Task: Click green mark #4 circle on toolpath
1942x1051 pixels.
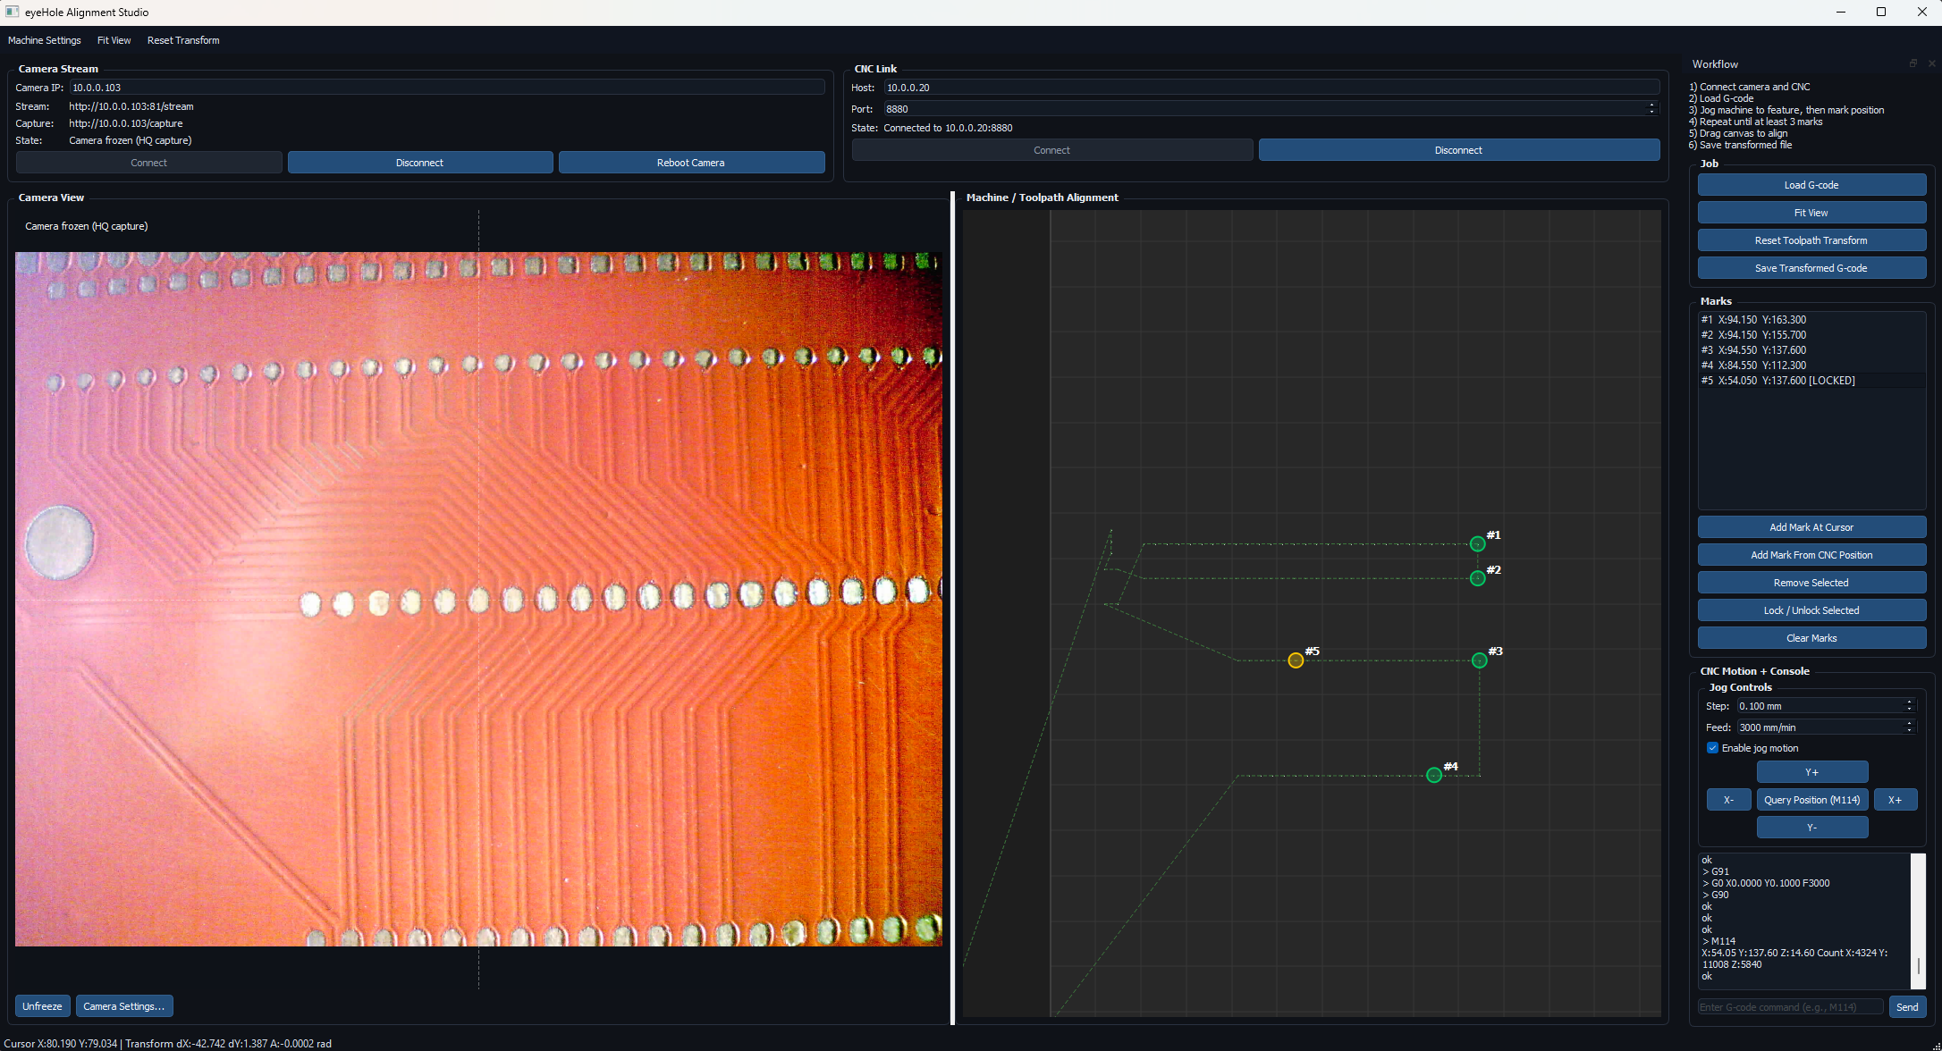Action: [x=1434, y=775]
